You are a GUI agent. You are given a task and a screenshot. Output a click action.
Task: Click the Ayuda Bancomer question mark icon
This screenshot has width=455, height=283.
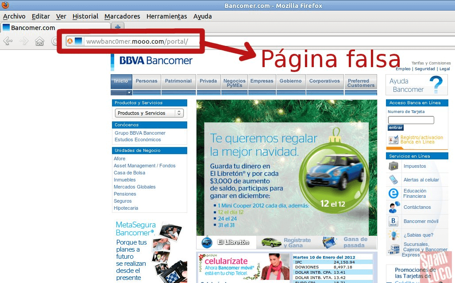pos(436,84)
